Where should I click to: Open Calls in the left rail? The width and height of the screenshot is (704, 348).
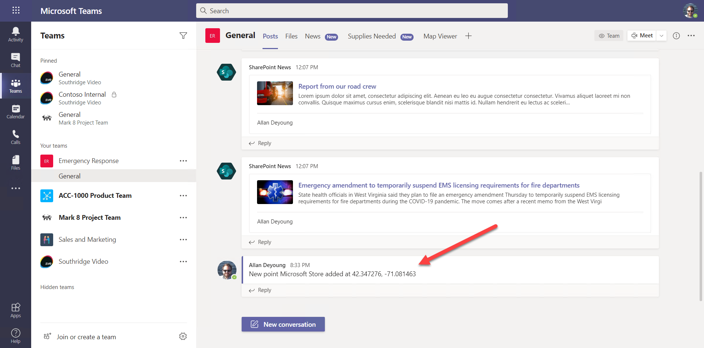point(15,137)
